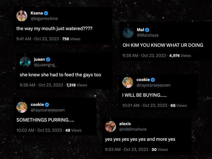
Task: Click Ksana's verified badge
Action: coord(46,13)
